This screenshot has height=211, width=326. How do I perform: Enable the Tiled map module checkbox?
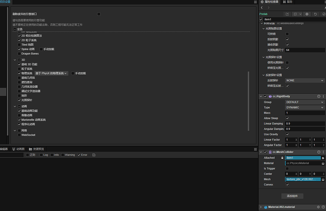pos(19,45)
